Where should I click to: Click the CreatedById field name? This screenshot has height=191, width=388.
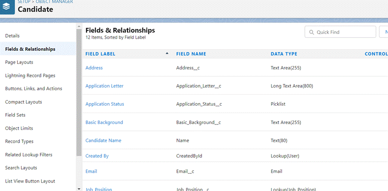tap(190, 156)
